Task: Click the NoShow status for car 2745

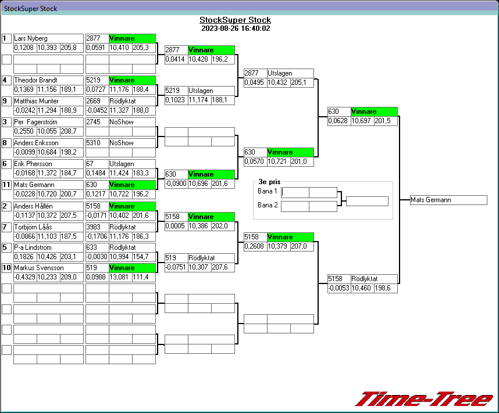Action: [x=132, y=122]
